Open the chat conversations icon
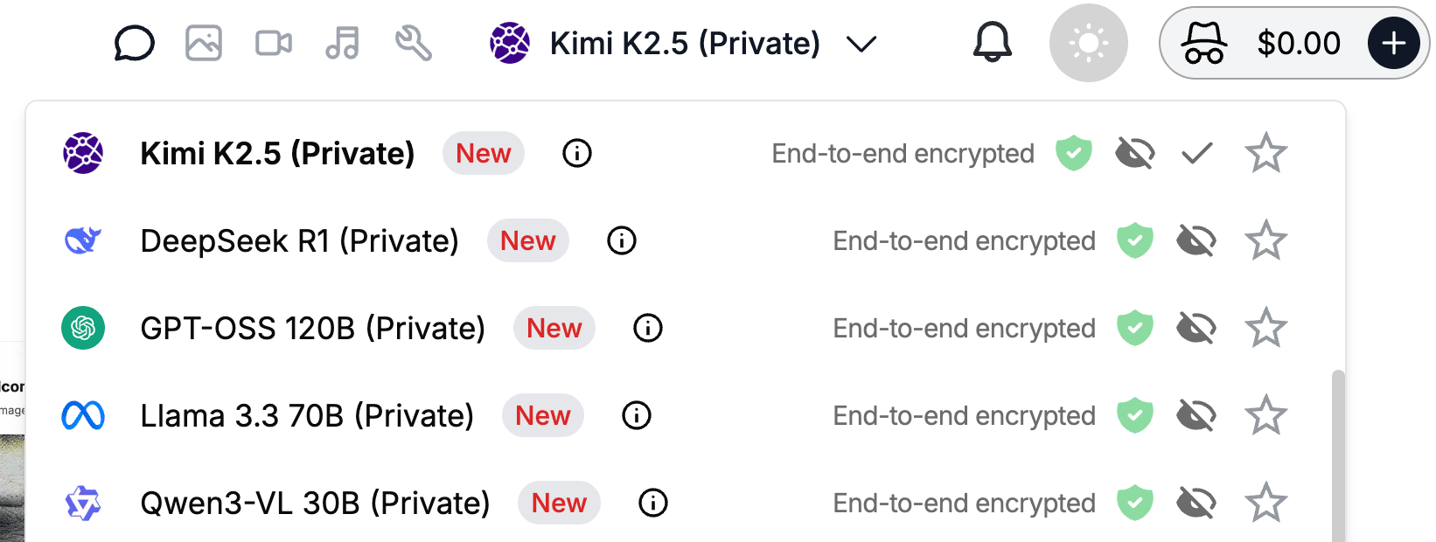 [x=135, y=42]
